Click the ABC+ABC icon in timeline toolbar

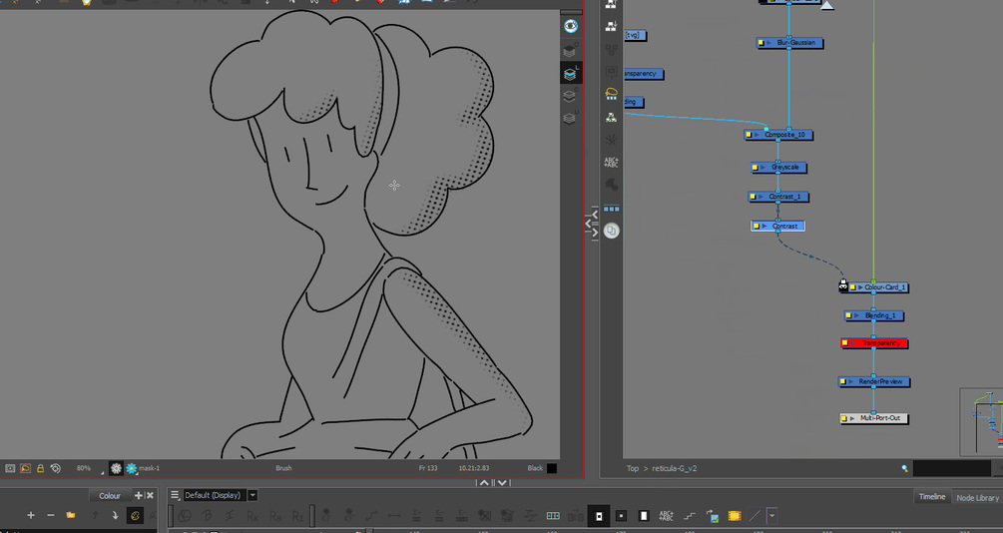click(666, 516)
